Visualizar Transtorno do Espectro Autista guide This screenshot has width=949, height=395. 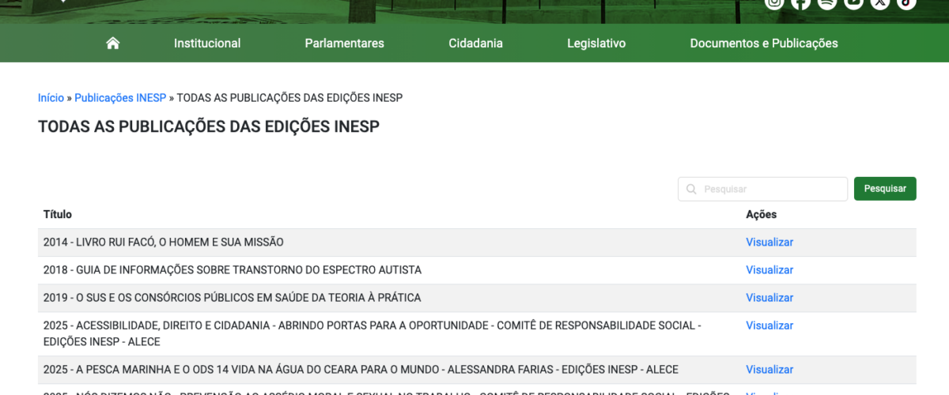pyautogui.click(x=769, y=270)
